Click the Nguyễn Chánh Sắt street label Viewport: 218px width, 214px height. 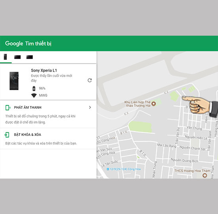pyautogui.click(x=192, y=148)
